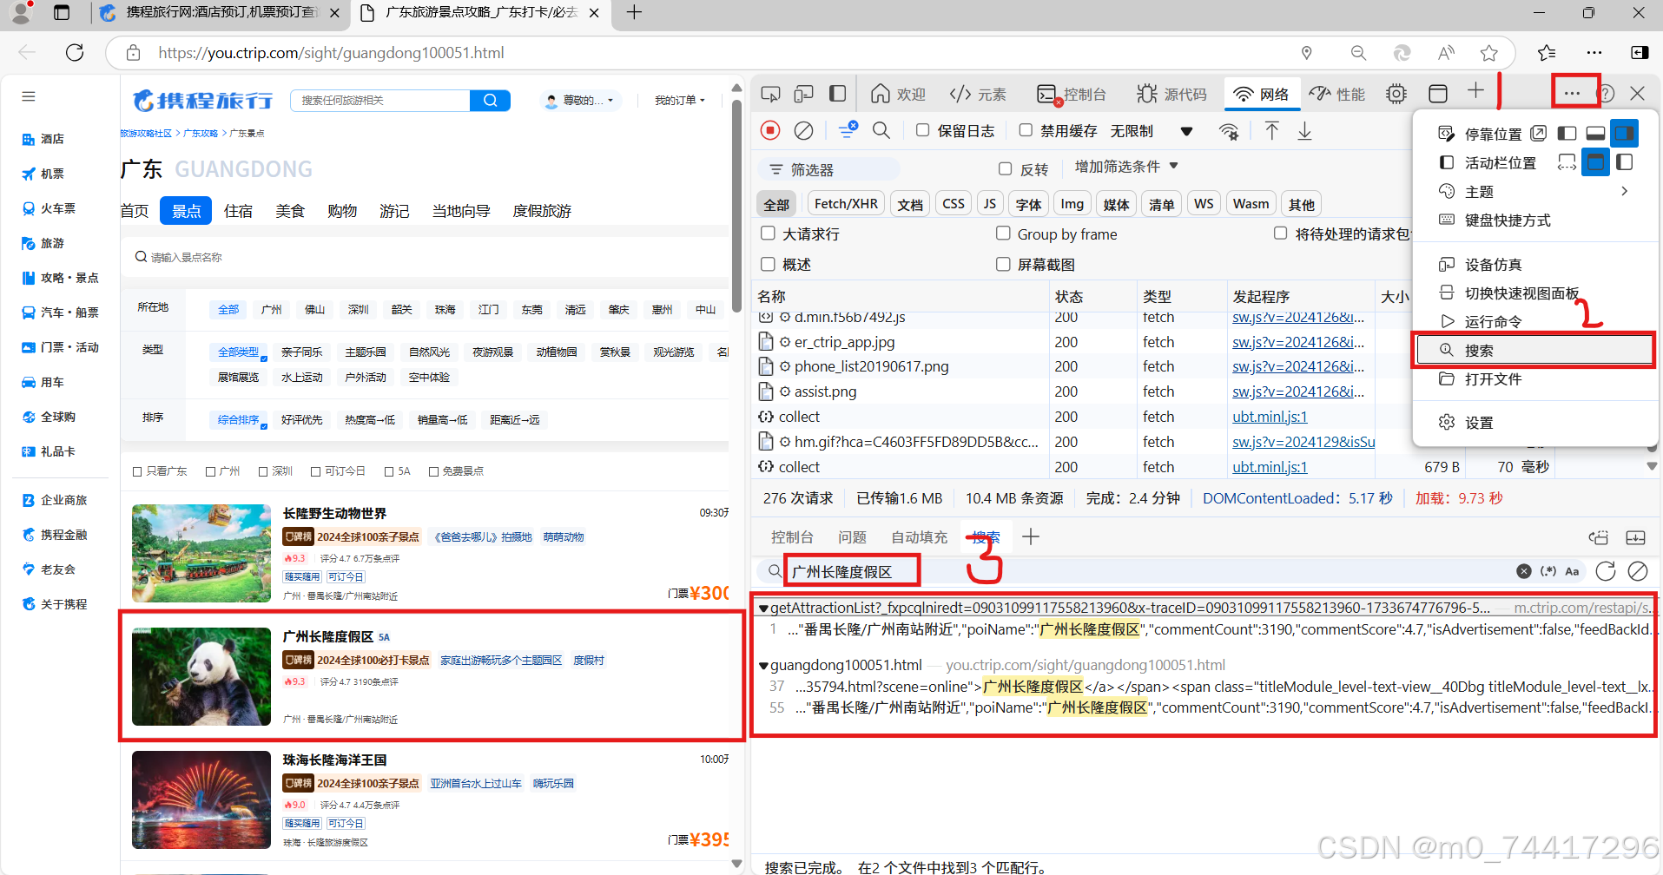Open 珠海长隆海洋王国 thumbnail image

click(201, 799)
